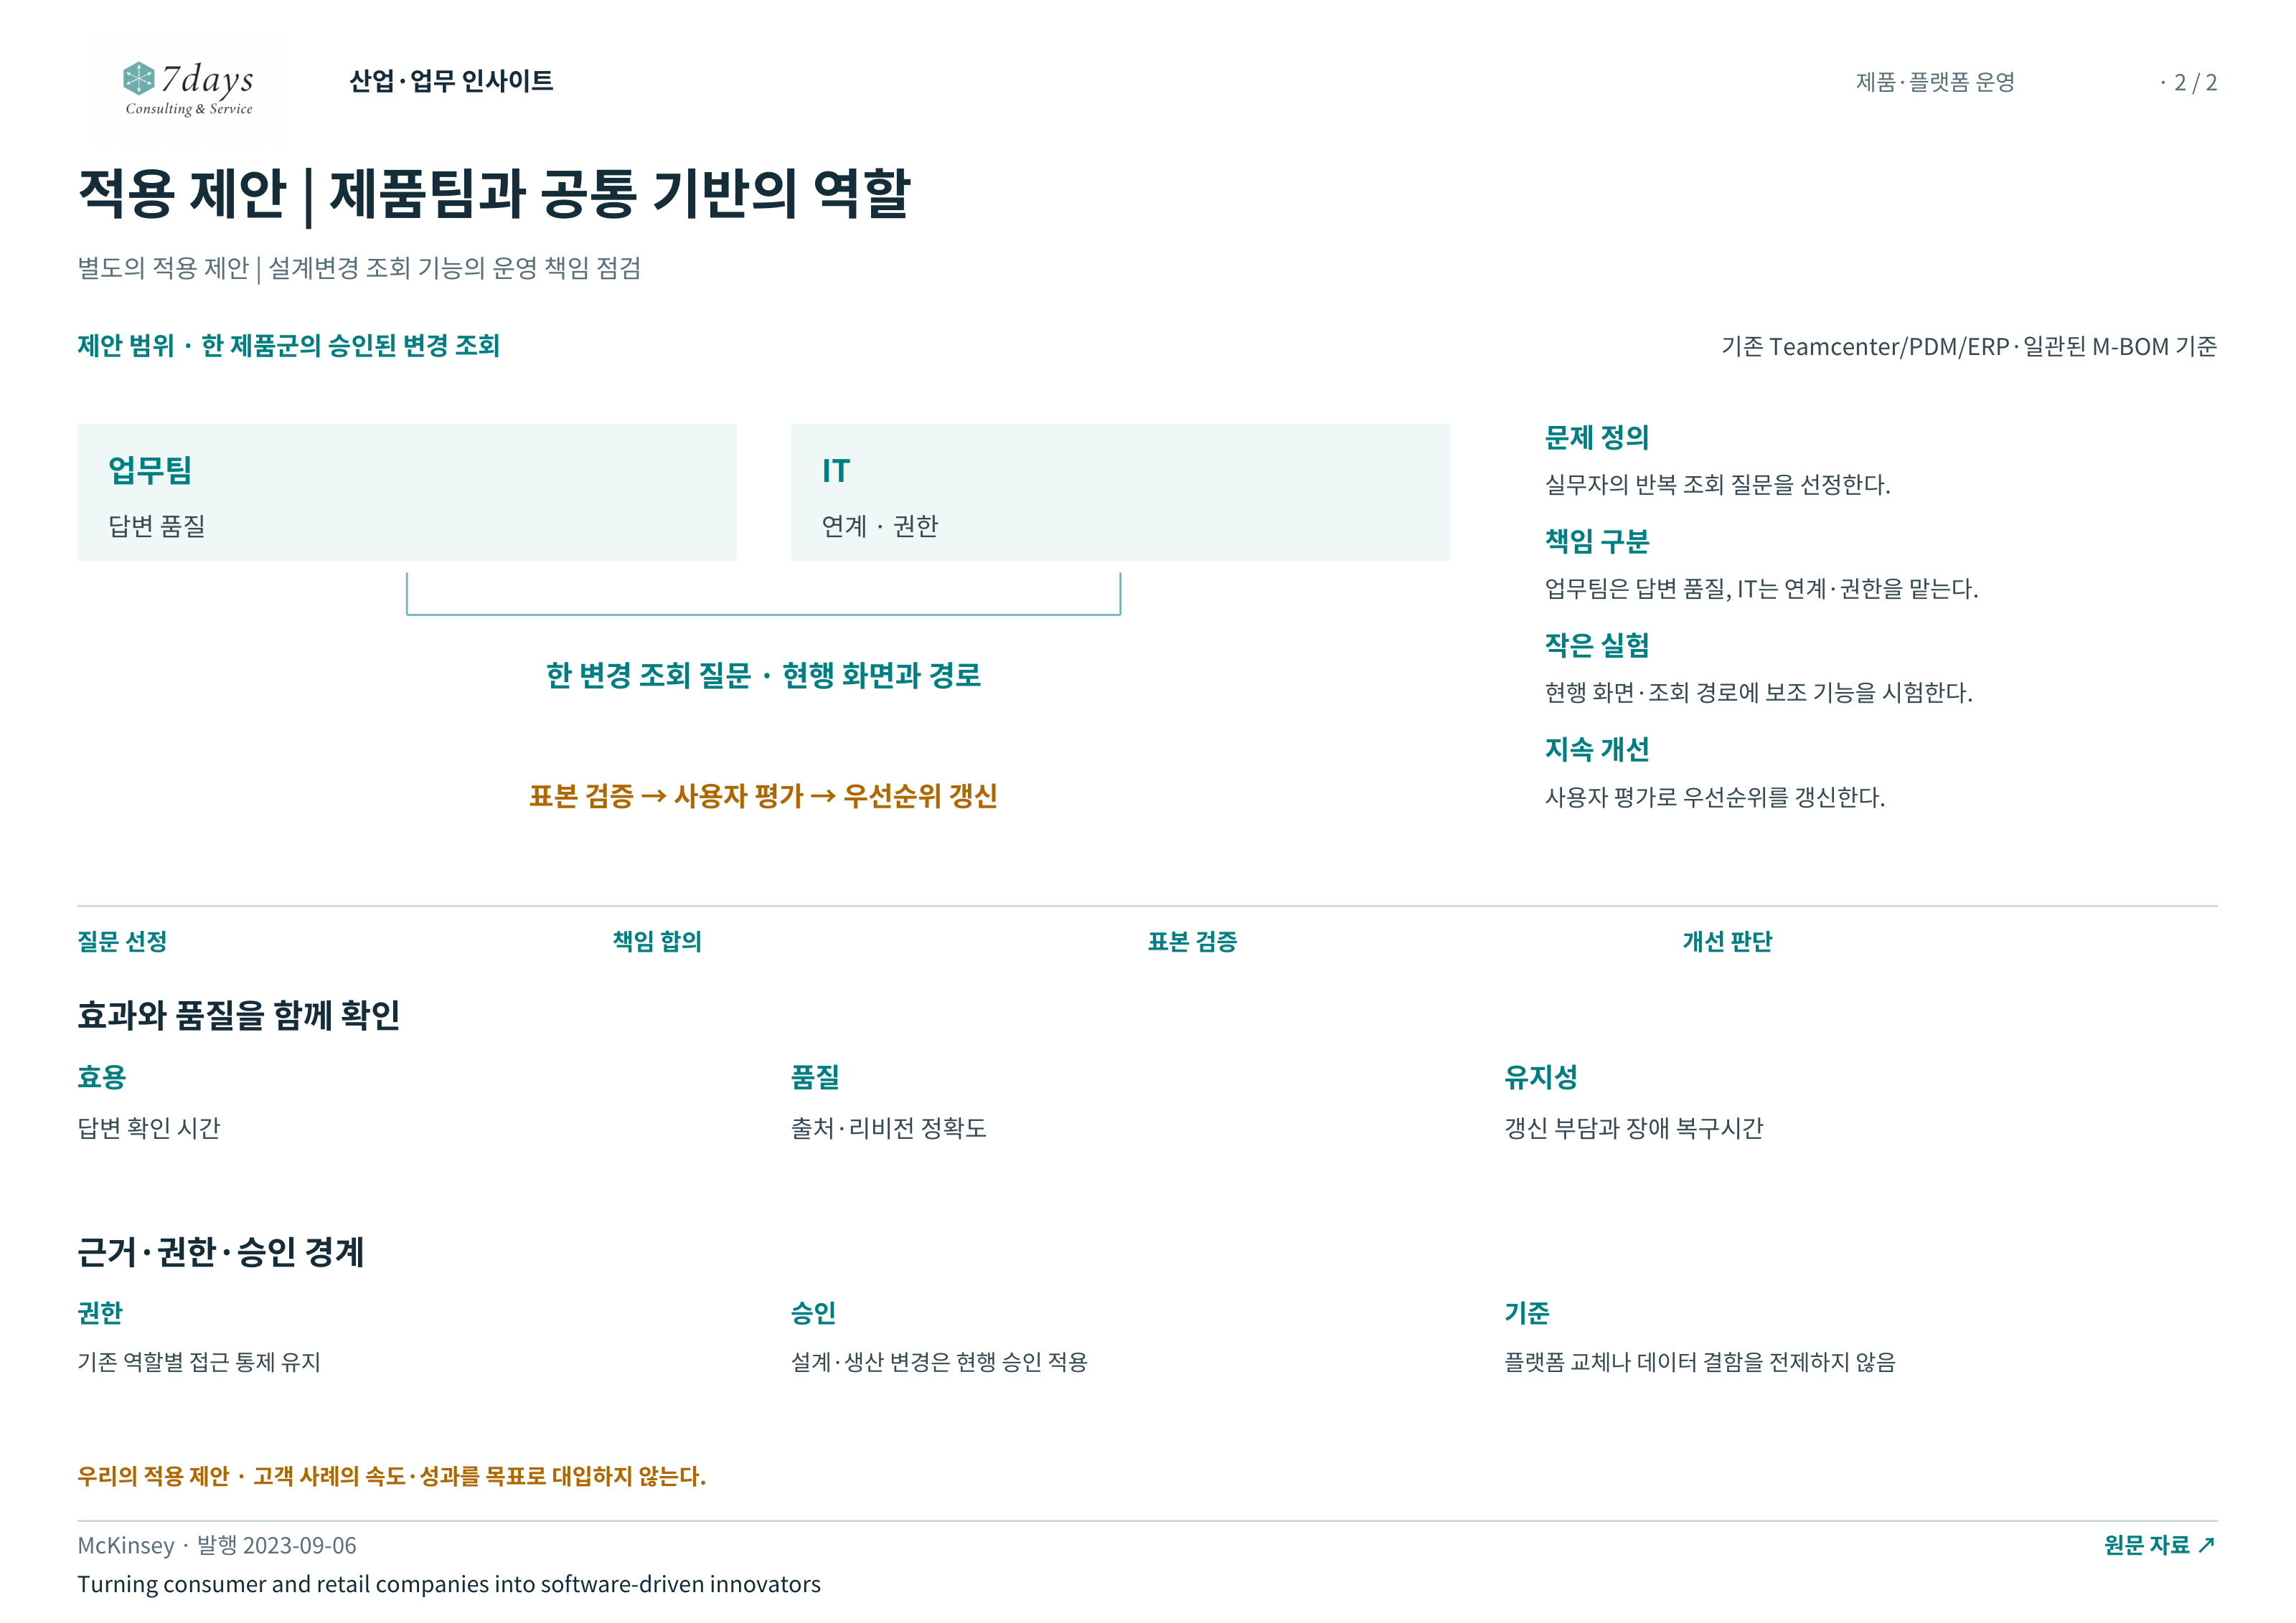Select the 책임 합의 step

[657, 942]
